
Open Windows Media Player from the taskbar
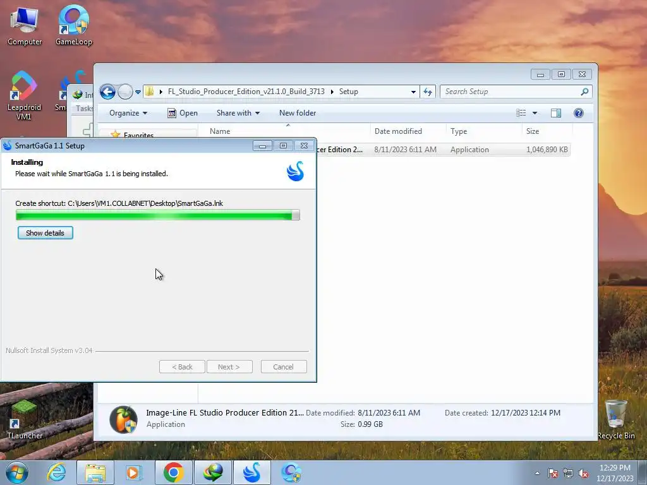pos(133,472)
